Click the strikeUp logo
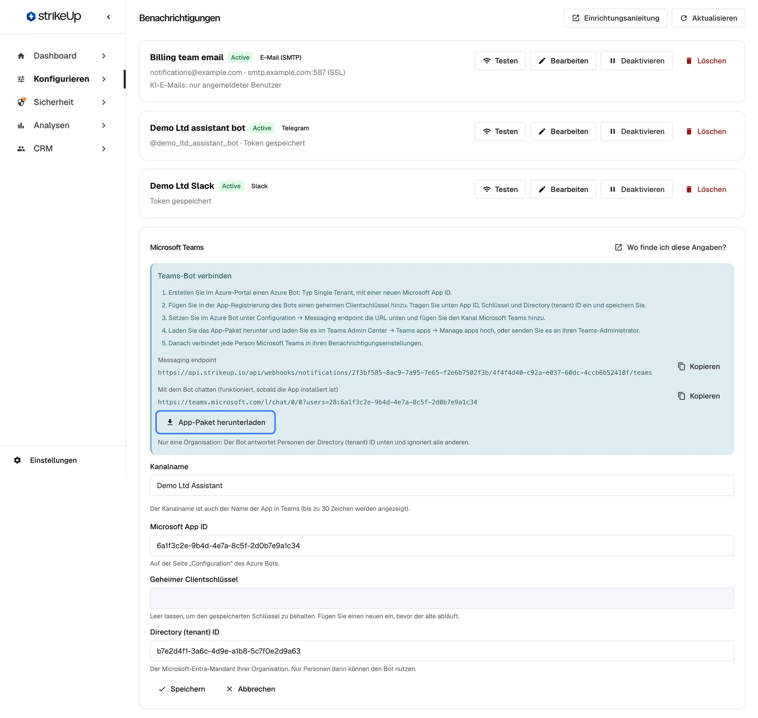Image resolution: width=758 pixels, height=718 pixels. click(54, 16)
